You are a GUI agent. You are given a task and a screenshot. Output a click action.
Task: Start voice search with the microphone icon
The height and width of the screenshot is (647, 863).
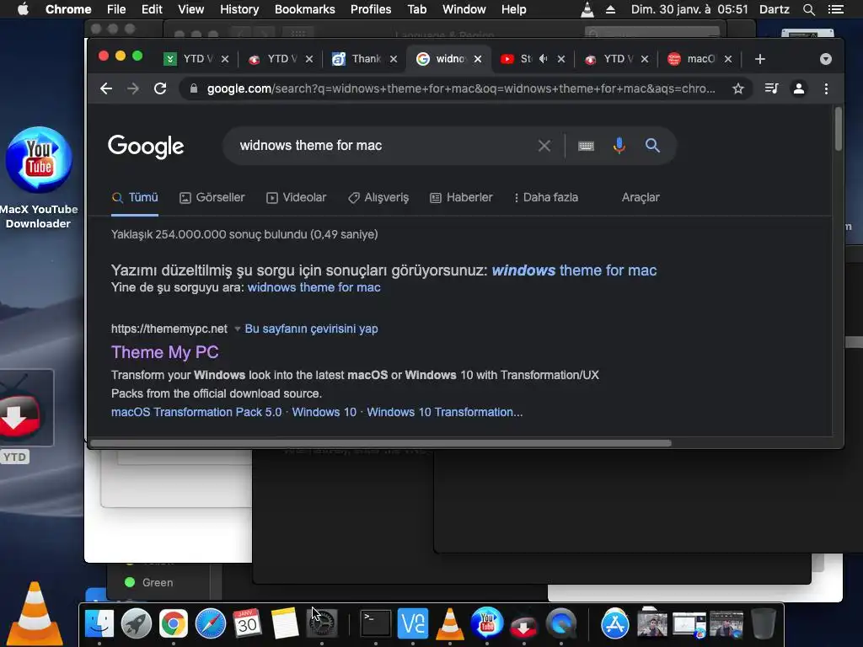[x=619, y=146]
